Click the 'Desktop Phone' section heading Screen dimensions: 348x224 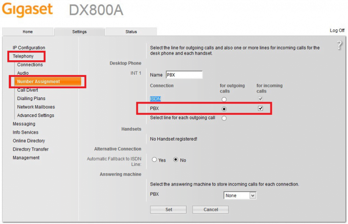pos(126,63)
